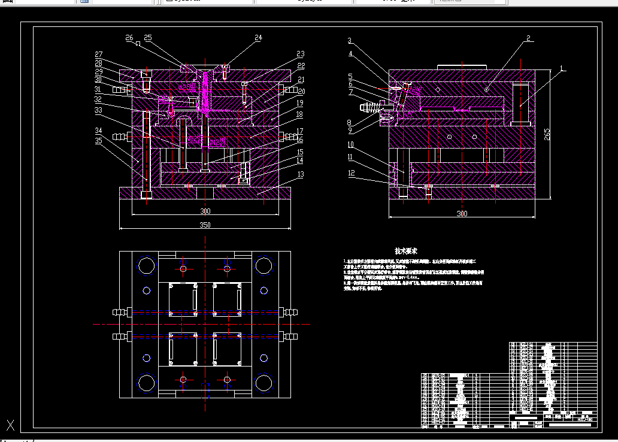This screenshot has height=442, width=618.
Task: Click part balloon number 26
Action: 129,38
